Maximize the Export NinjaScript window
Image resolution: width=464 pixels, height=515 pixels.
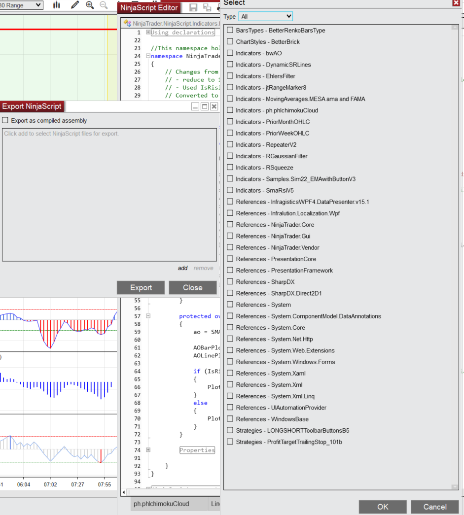coord(205,106)
